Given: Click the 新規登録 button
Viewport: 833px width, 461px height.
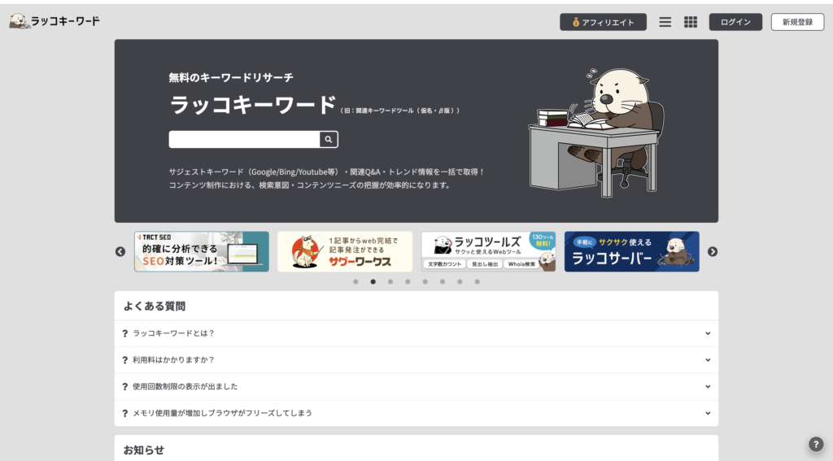Looking at the screenshot, I should [x=797, y=22].
